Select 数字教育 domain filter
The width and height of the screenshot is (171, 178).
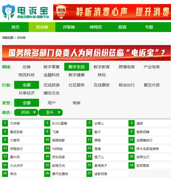pos(101,67)
